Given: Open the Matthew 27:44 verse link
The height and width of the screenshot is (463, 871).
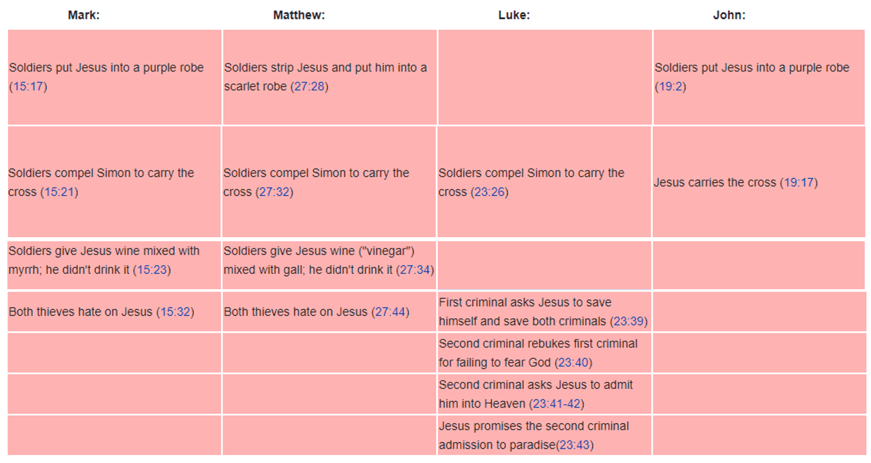Looking at the screenshot, I should click(390, 312).
